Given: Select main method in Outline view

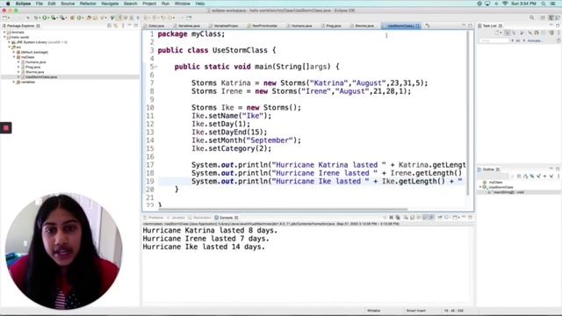Looking at the screenshot, I should (x=508, y=192).
